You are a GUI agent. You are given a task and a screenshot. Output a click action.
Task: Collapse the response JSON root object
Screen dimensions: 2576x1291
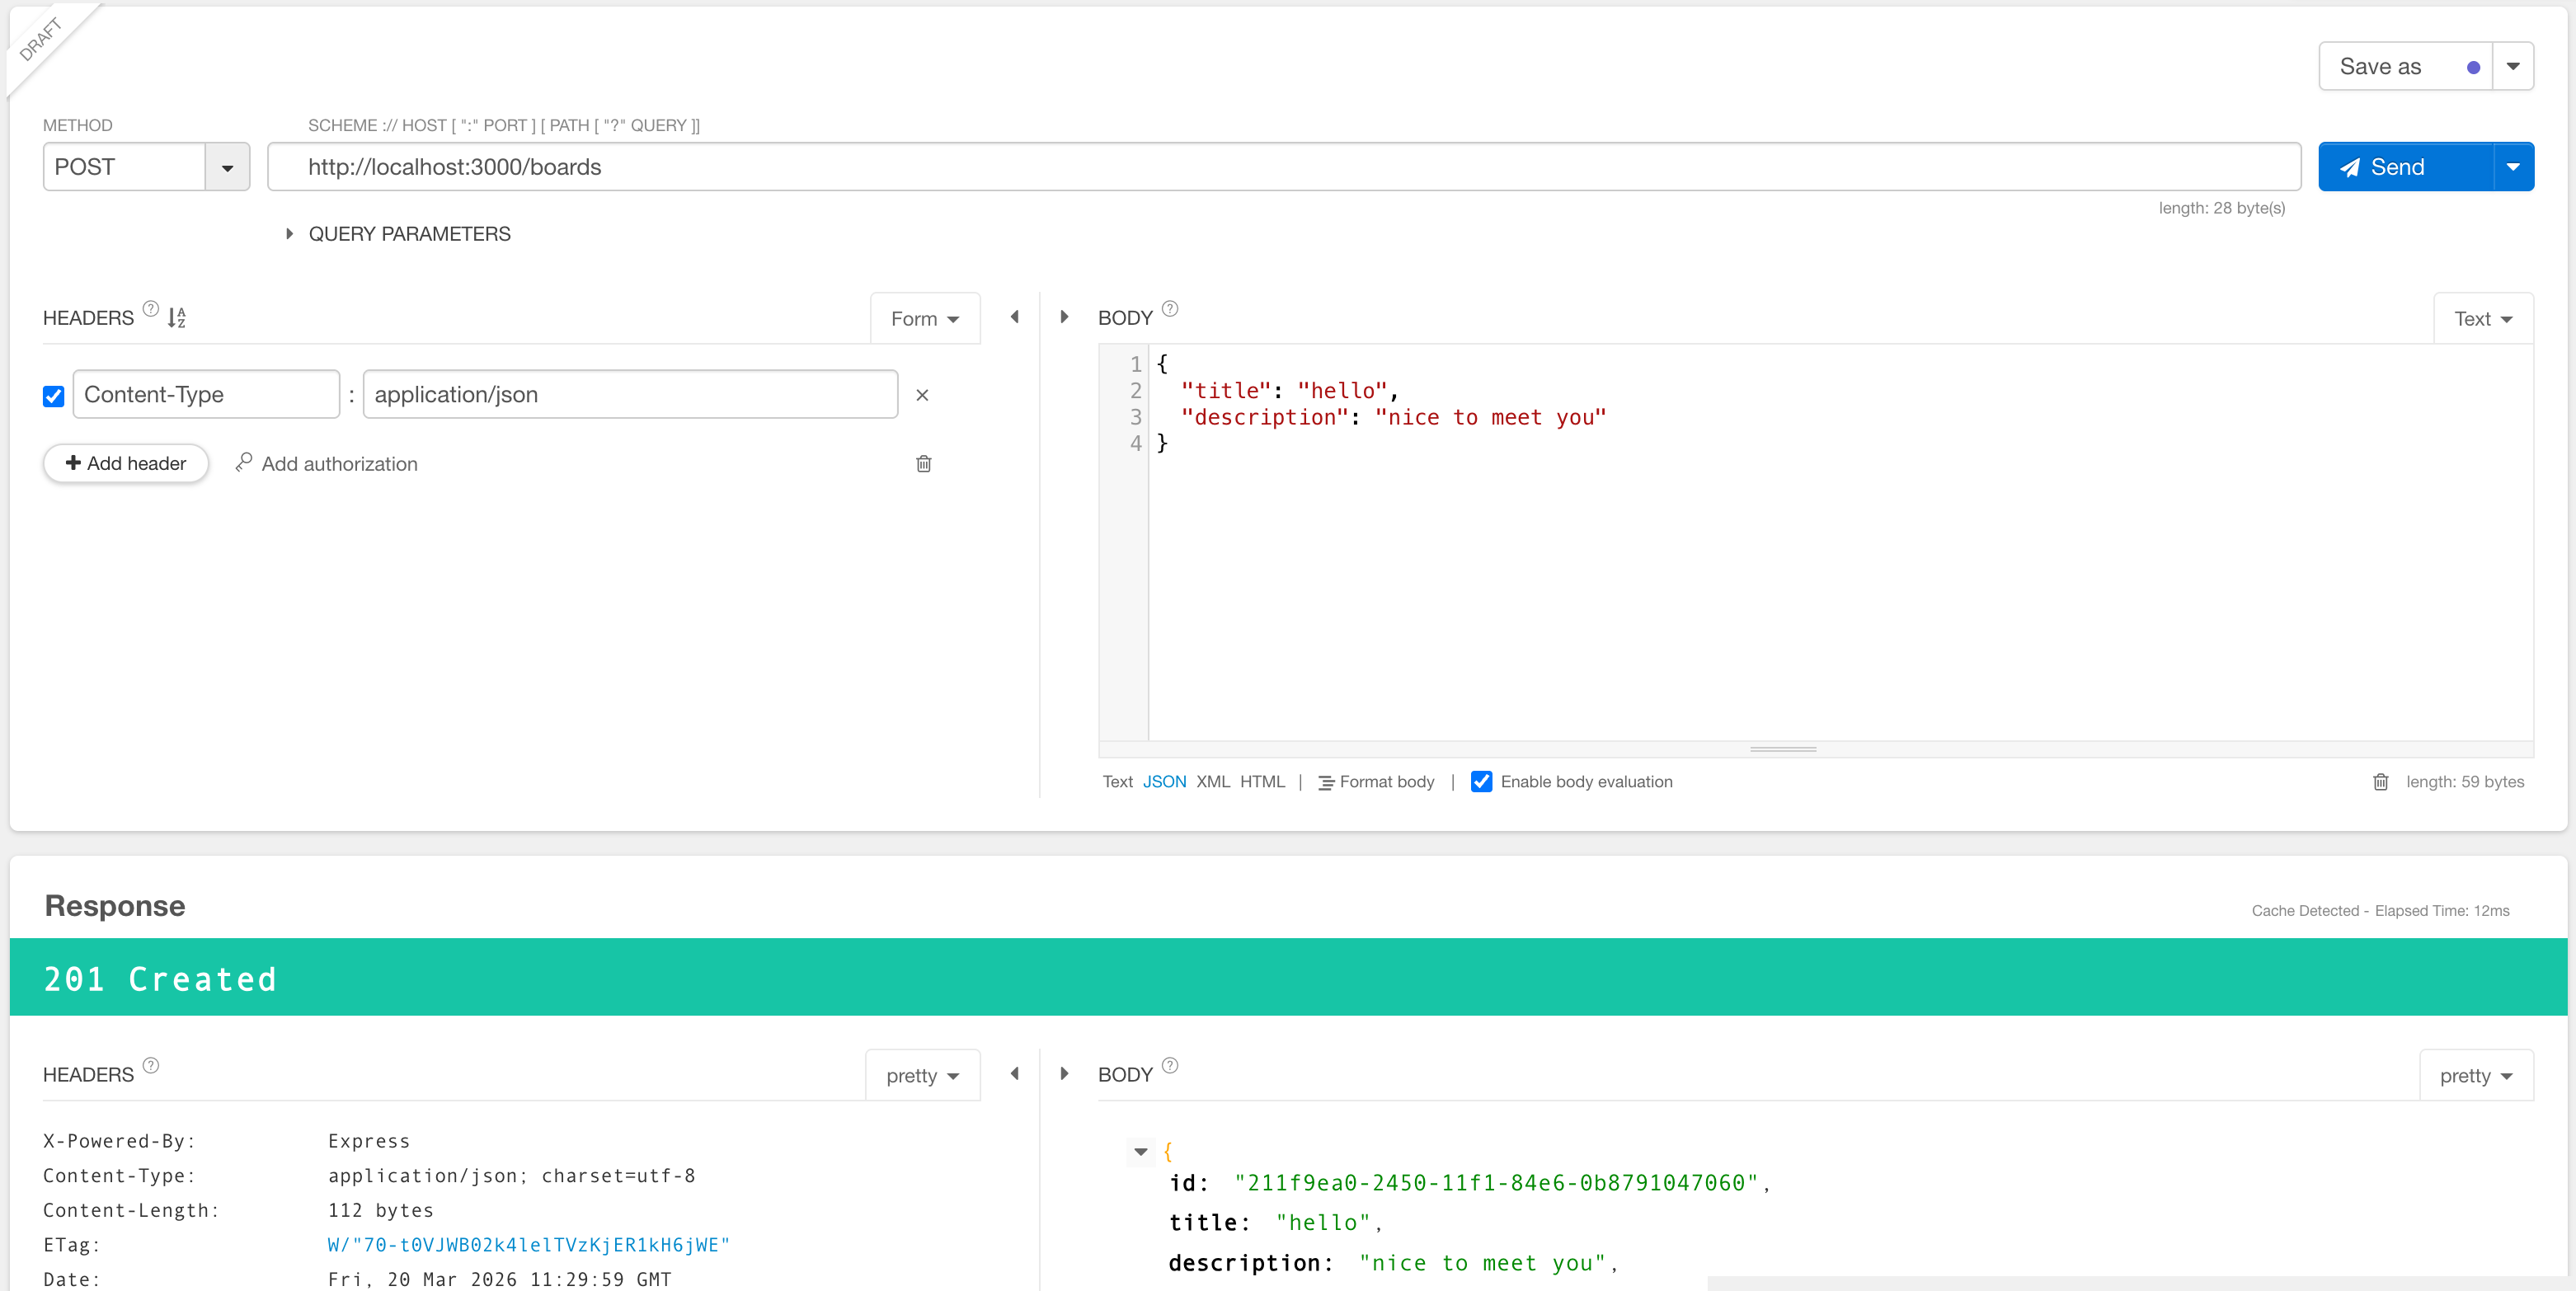pos(1140,1152)
